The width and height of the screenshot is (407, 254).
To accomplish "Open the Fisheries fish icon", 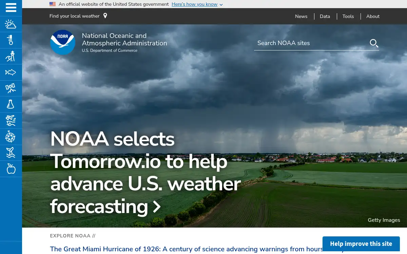I will click(11, 72).
